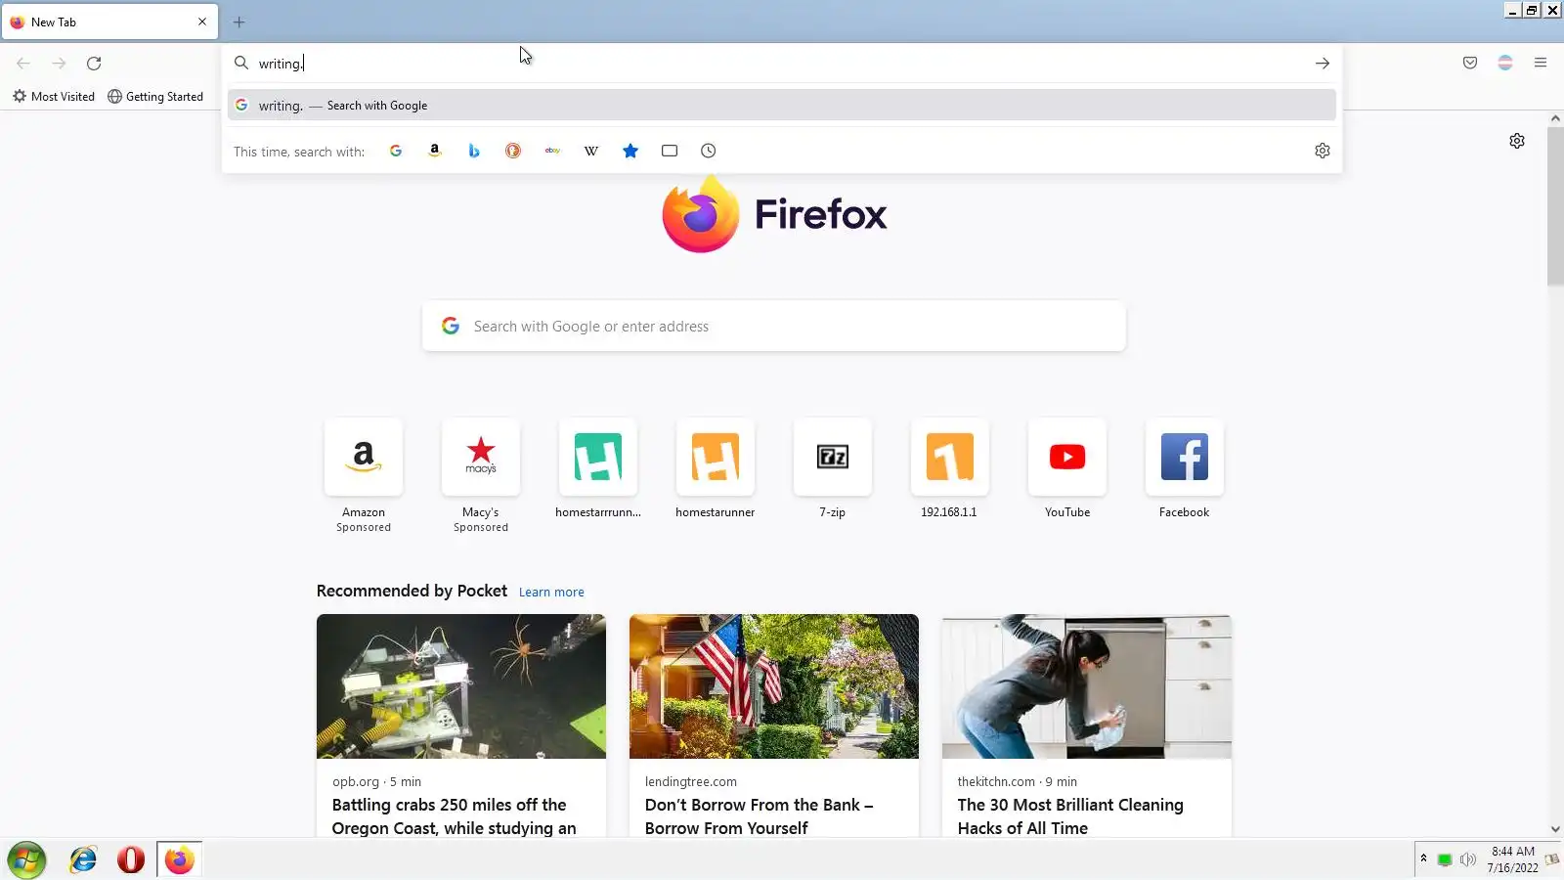Open Save to Pocket icon
The image size is (1564, 880).
point(1470,64)
